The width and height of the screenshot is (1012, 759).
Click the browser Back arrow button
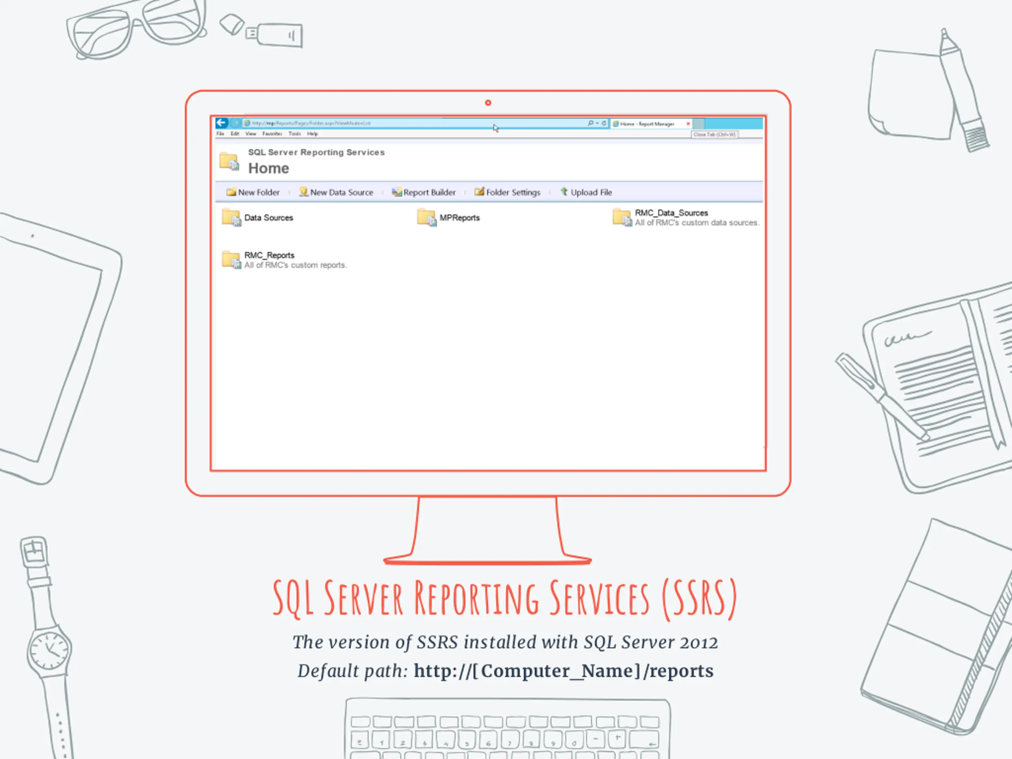222,123
